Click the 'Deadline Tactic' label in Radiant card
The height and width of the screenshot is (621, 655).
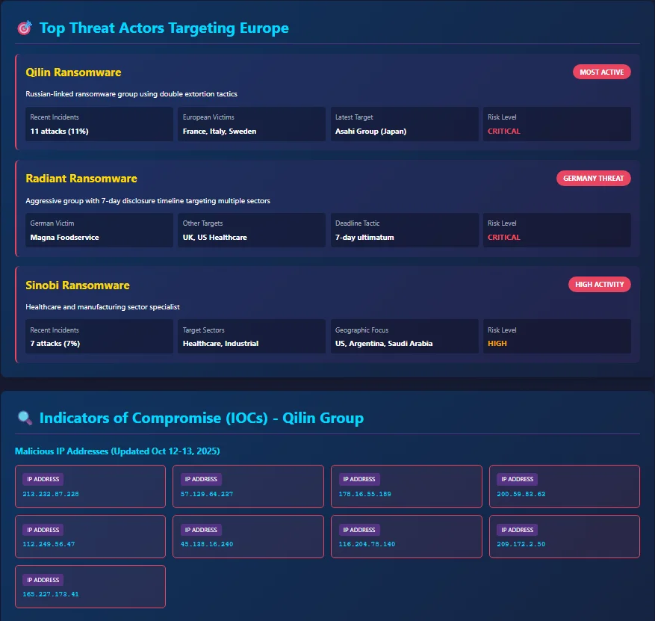pos(357,223)
